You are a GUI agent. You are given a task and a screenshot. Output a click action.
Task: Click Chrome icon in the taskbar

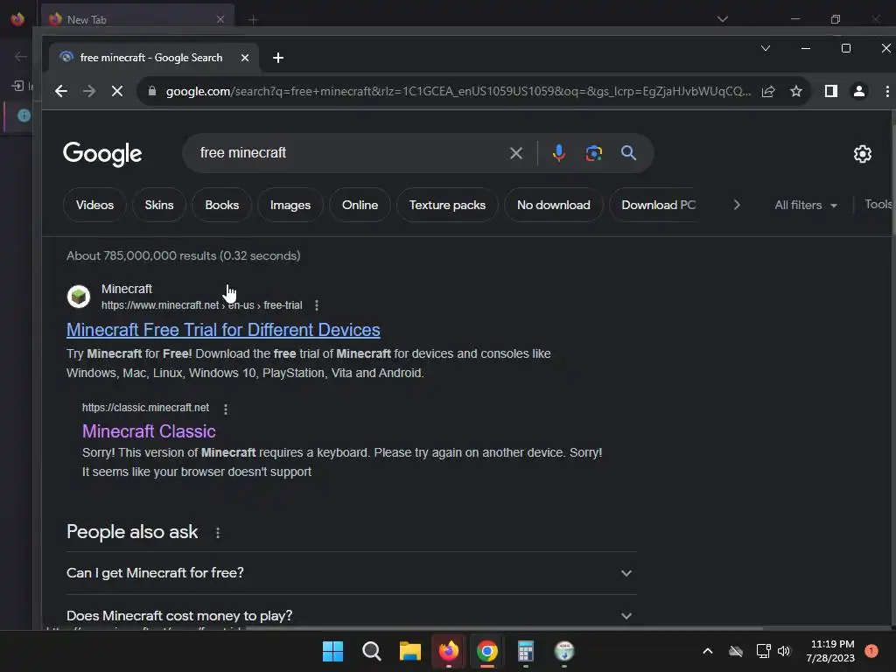(x=486, y=651)
